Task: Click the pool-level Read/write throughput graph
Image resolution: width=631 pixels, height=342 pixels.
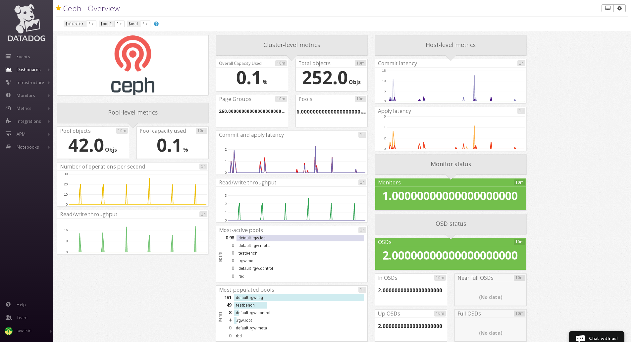Action: coord(133,237)
